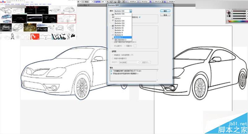248x134 pixels.
Task: Click the fill and stroke swatch in Color panel
Action: click(228, 12)
